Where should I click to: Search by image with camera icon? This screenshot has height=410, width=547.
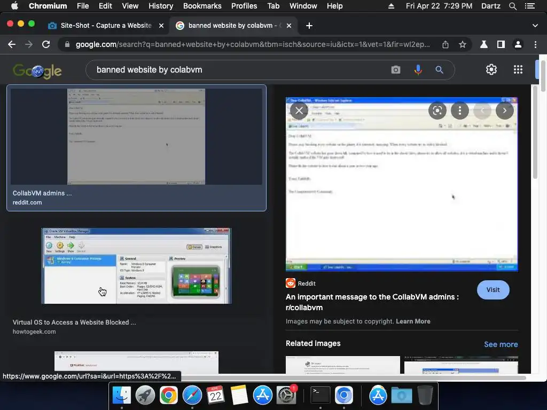(396, 70)
